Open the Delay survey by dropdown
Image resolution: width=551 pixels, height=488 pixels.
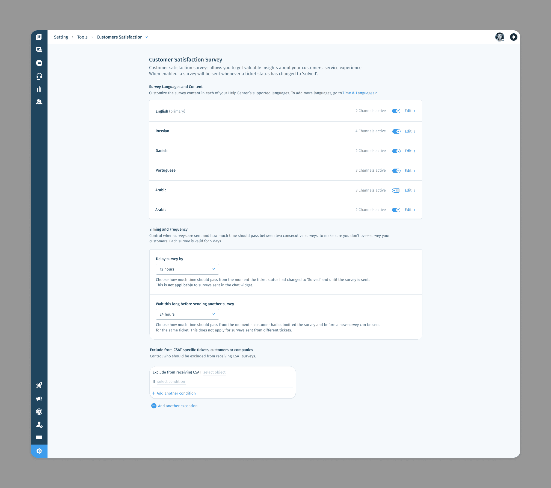click(x=187, y=269)
